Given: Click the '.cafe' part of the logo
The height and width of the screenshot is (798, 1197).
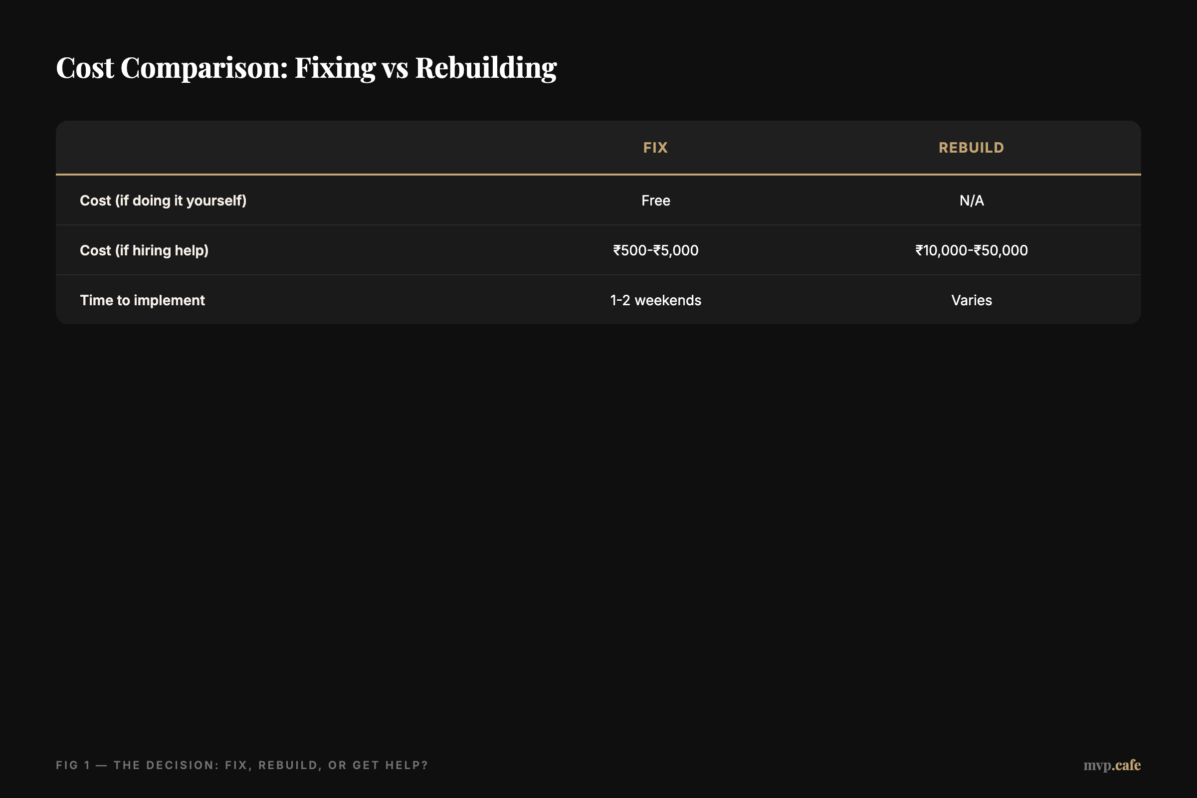Looking at the screenshot, I should pos(1126,765).
